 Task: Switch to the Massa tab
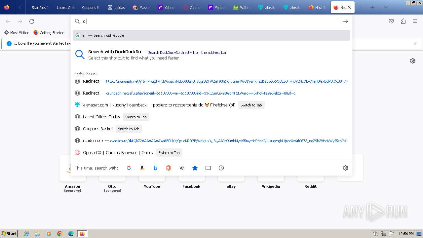141,7
